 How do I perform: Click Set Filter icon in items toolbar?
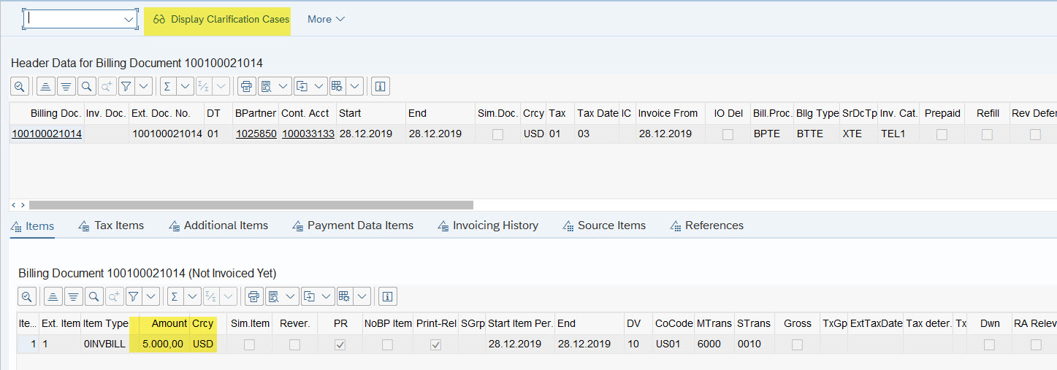coord(133,296)
